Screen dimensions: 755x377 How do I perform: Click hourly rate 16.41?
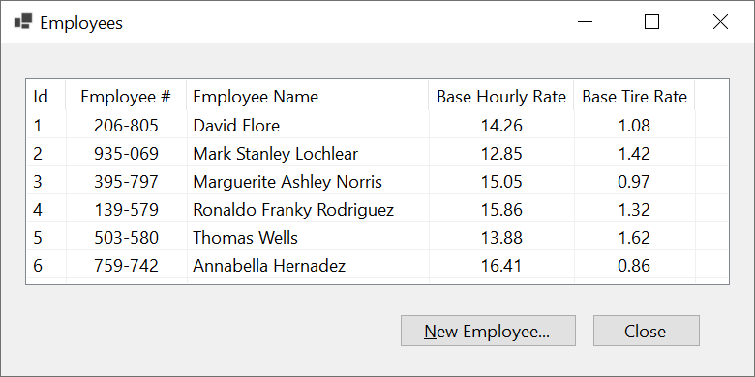tap(501, 266)
